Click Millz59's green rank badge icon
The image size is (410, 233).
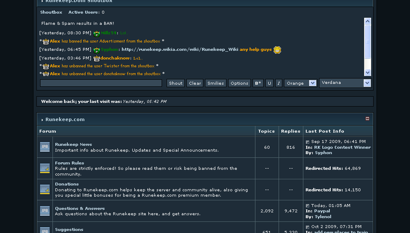97,33
